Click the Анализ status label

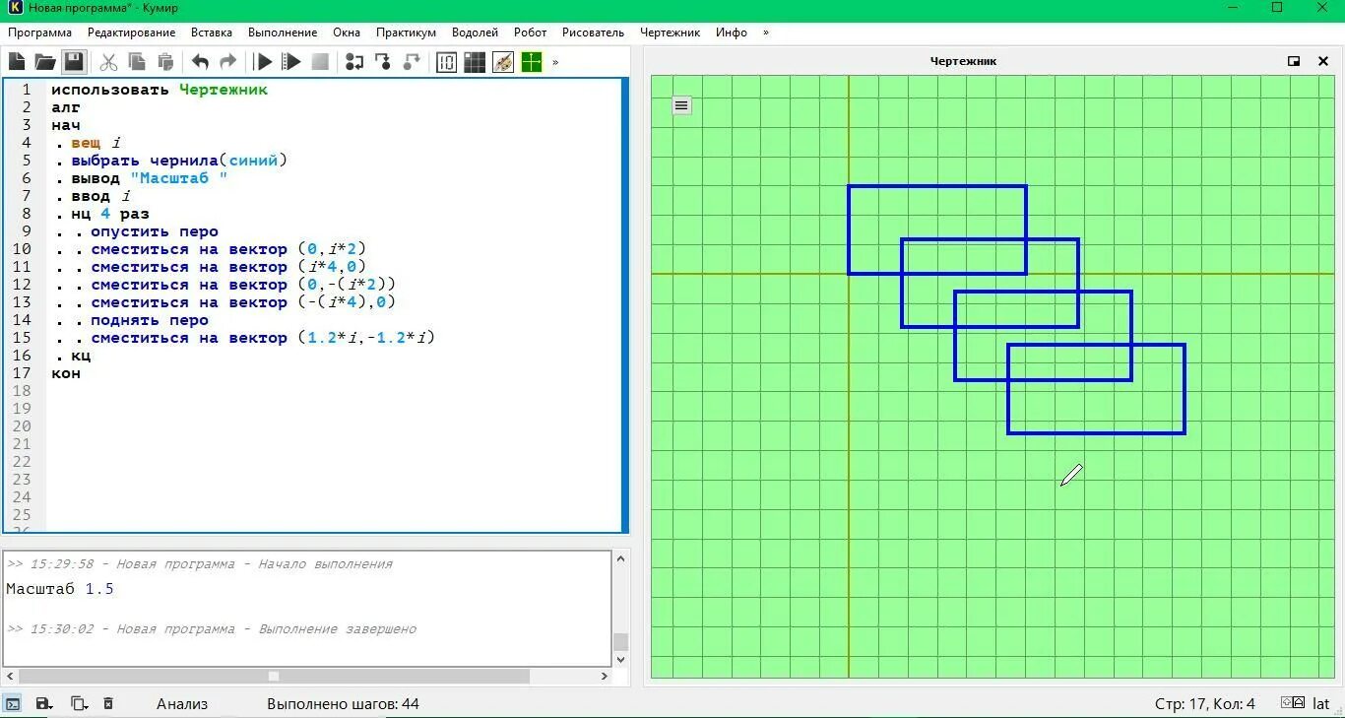tap(182, 704)
